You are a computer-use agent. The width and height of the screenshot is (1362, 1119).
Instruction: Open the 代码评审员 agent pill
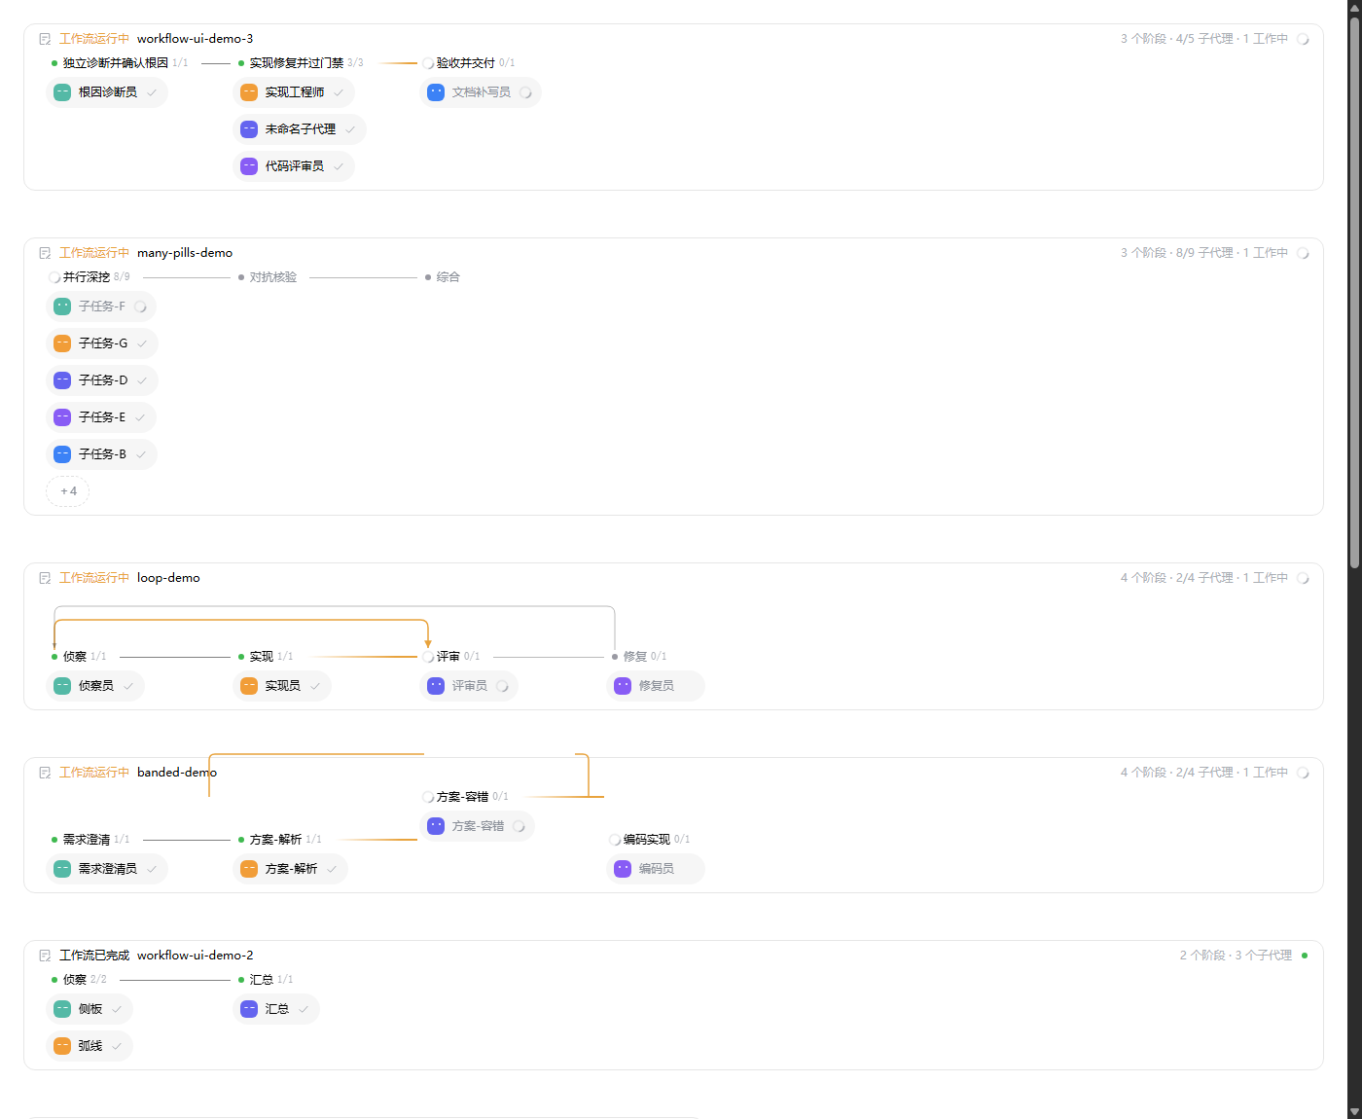tap(294, 166)
